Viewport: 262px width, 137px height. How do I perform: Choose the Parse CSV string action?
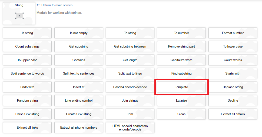click(27, 114)
